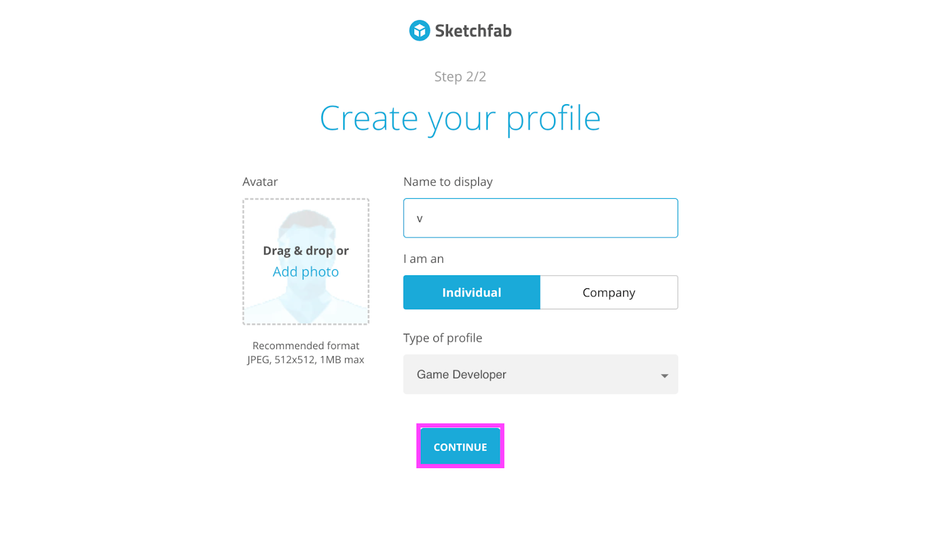Switch to the Company account option

(608, 292)
